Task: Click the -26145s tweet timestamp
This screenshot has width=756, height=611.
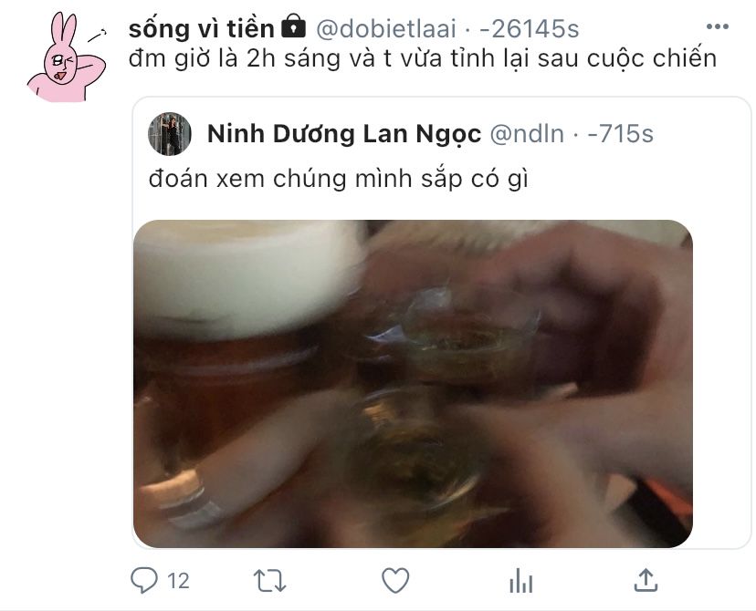Action: coord(529,29)
